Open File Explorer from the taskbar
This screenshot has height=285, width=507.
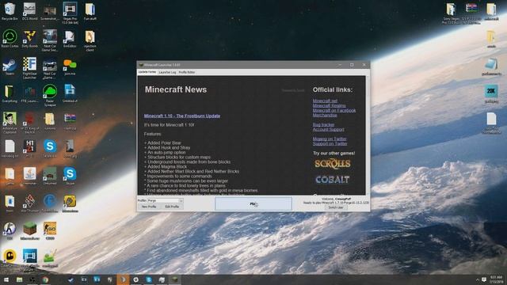[19, 279]
